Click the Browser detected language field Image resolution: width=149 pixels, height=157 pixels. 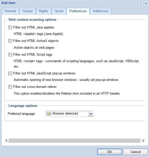[69, 114]
